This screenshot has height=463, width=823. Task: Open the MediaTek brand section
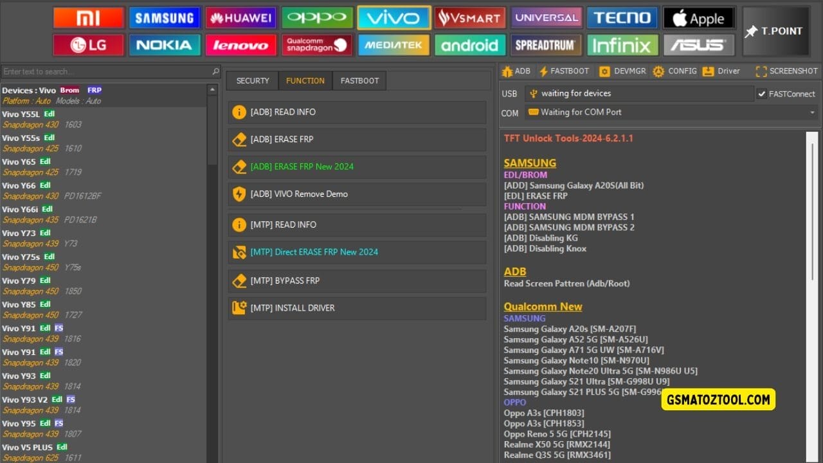click(393, 45)
